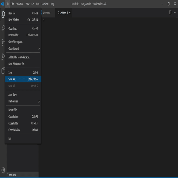Select Open Folder... menu entry
This screenshot has width=178, height=178.
coord(23,35)
